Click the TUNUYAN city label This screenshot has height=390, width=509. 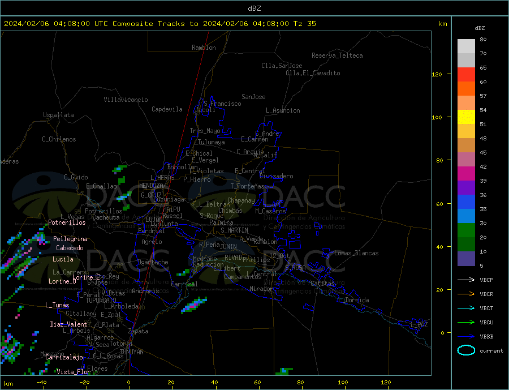[x=131, y=352]
